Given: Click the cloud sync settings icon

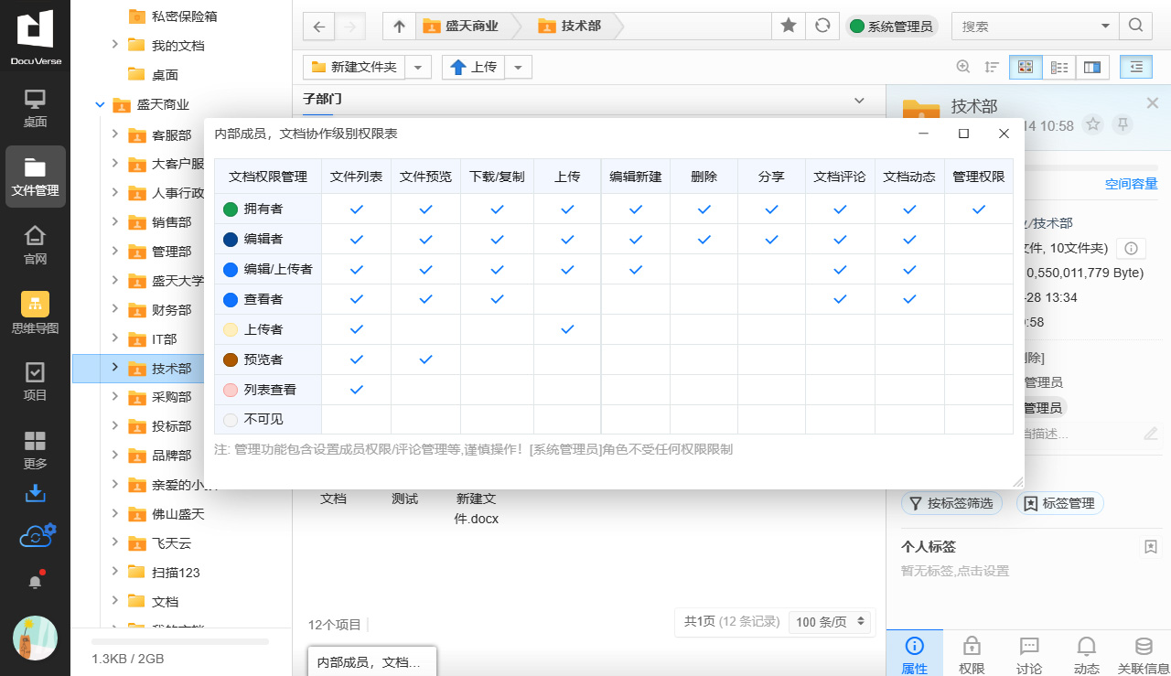Looking at the screenshot, I should tap(37, 536).
